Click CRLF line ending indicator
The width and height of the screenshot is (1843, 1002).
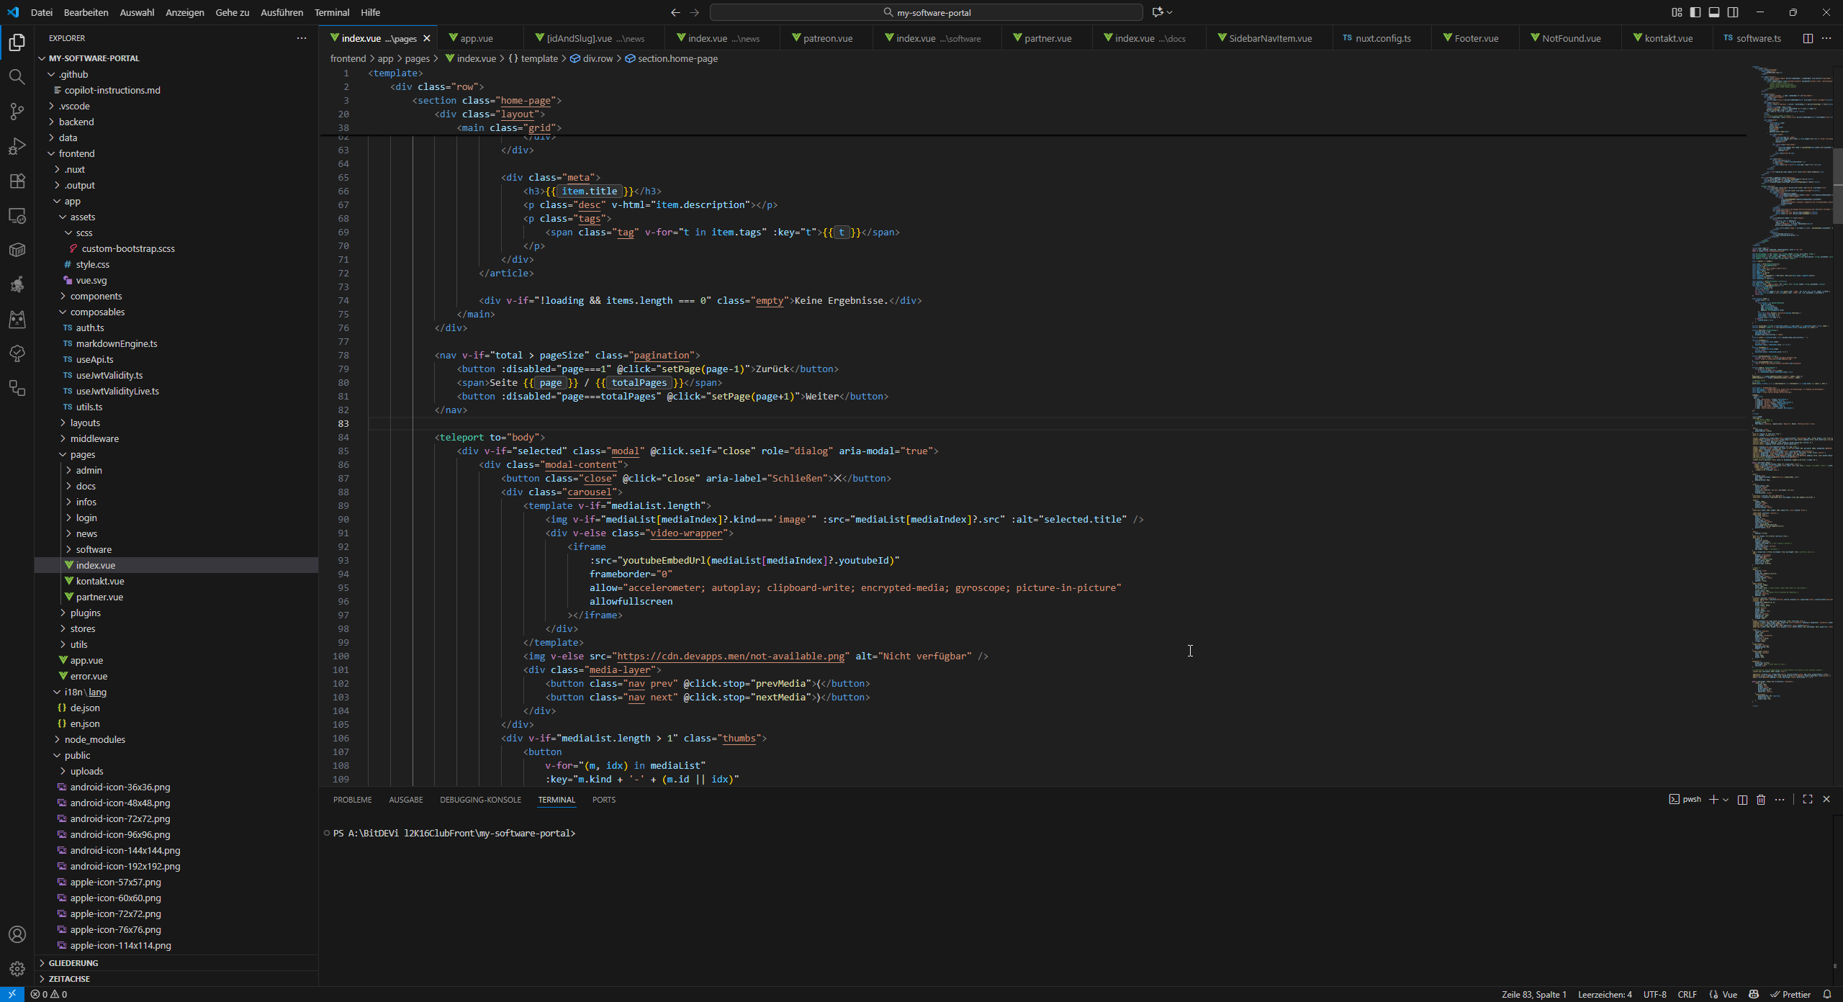coord(1687,995)
